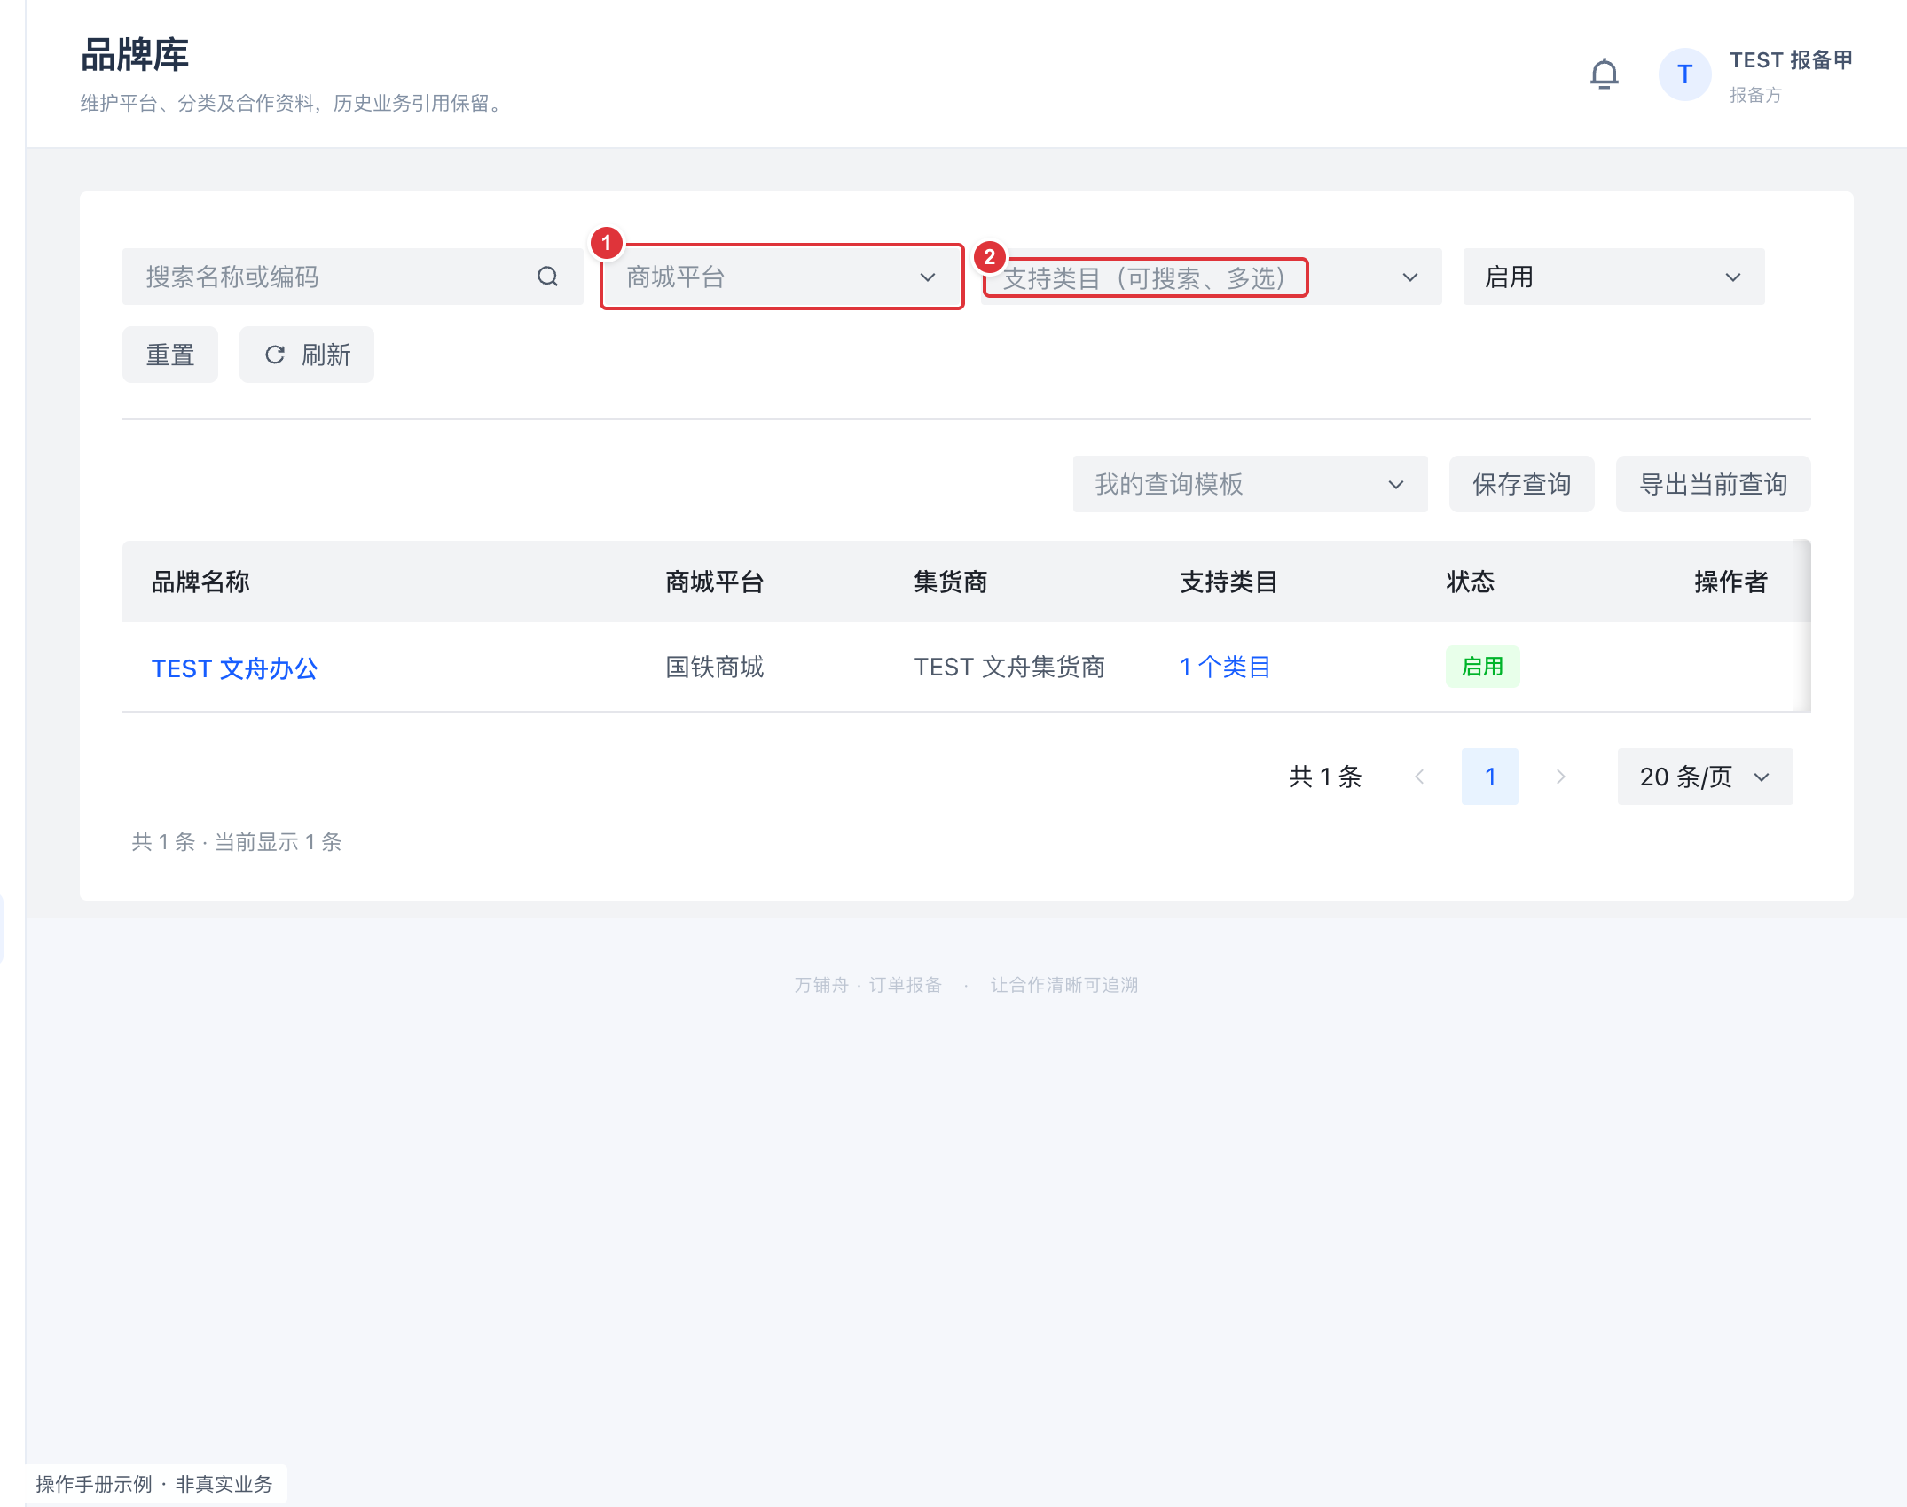The image size is (1907, 1507).
Task: Click the 导出当前查询 button
Action: (1713, 484)
